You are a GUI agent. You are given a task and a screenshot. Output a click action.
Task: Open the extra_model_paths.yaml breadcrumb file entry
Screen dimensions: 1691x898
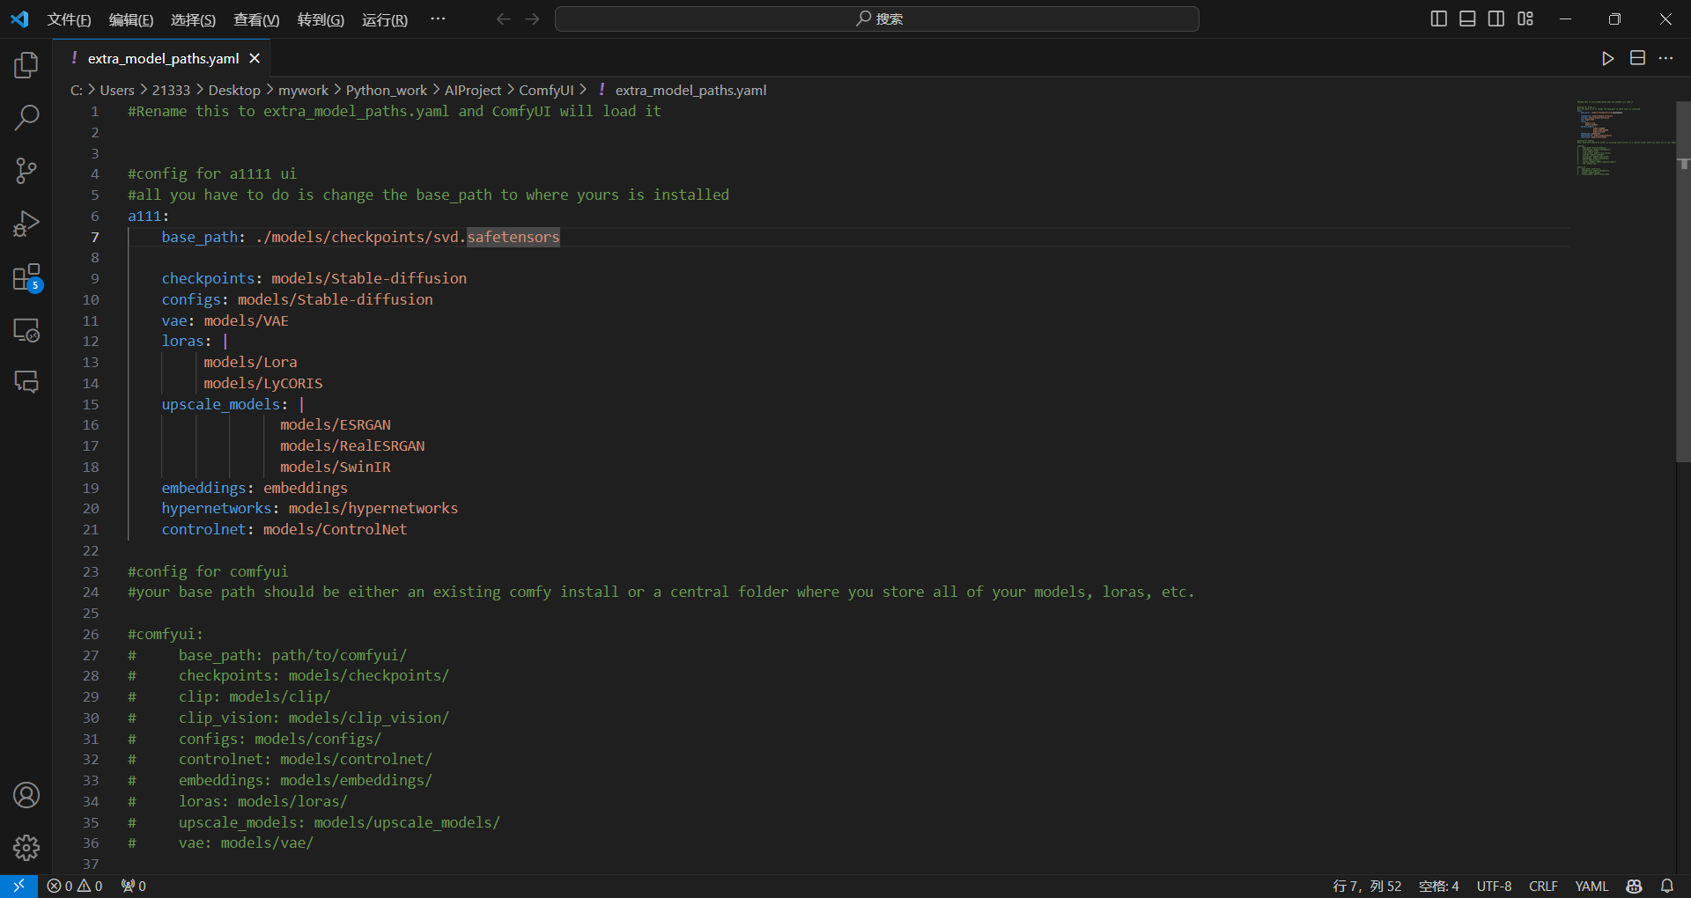click(690, 90)
